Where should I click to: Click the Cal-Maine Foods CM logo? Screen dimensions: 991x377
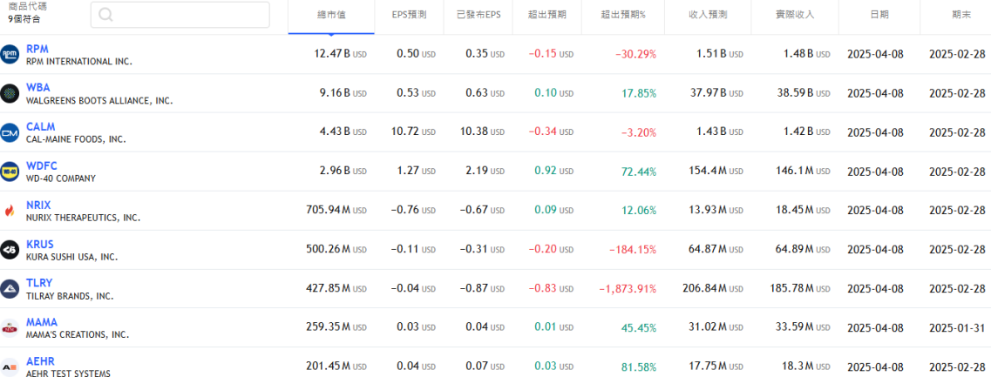(x=10, y=132)
